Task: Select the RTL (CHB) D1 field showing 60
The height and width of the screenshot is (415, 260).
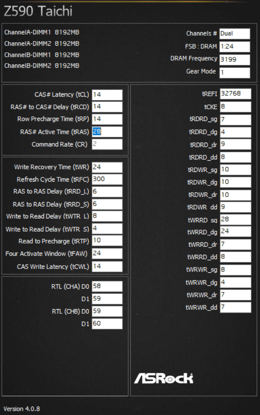Action: 107,324
